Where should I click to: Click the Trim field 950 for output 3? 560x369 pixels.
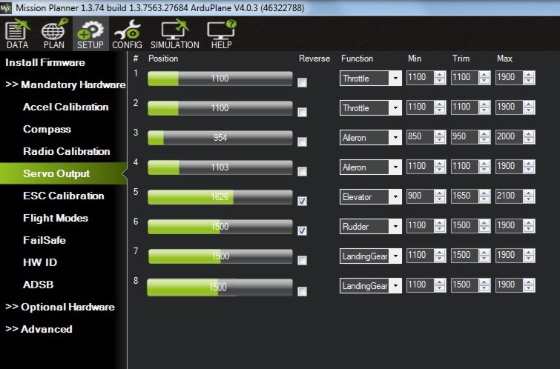(464, 136)
